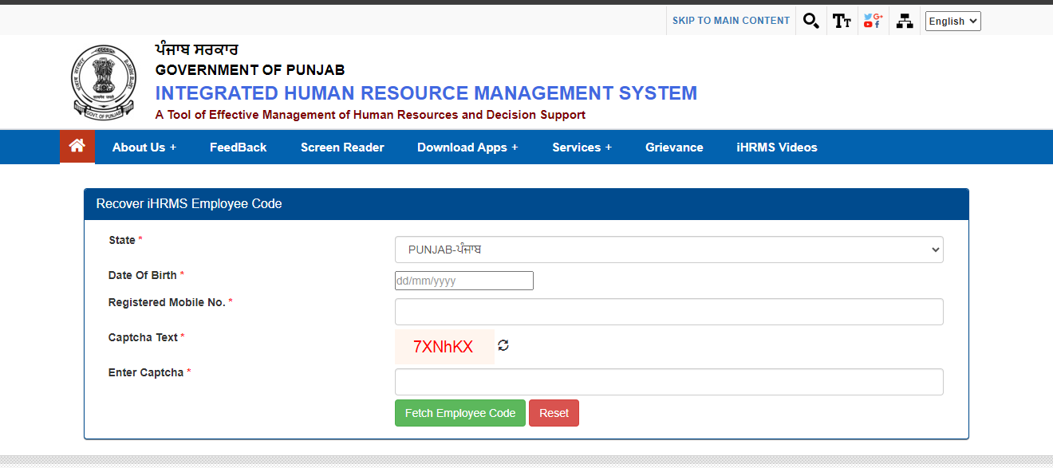Follow Skip To Main Content link
The width and height of the screenshot is (1053, 468).
[731, 21]
